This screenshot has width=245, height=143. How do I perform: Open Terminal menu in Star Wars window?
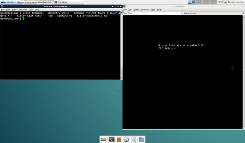click(x=145, y=10)
